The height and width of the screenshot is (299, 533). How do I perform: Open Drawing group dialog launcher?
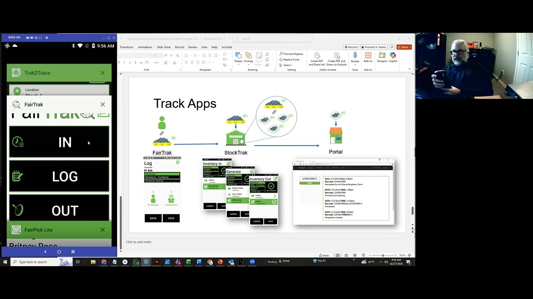275,70
